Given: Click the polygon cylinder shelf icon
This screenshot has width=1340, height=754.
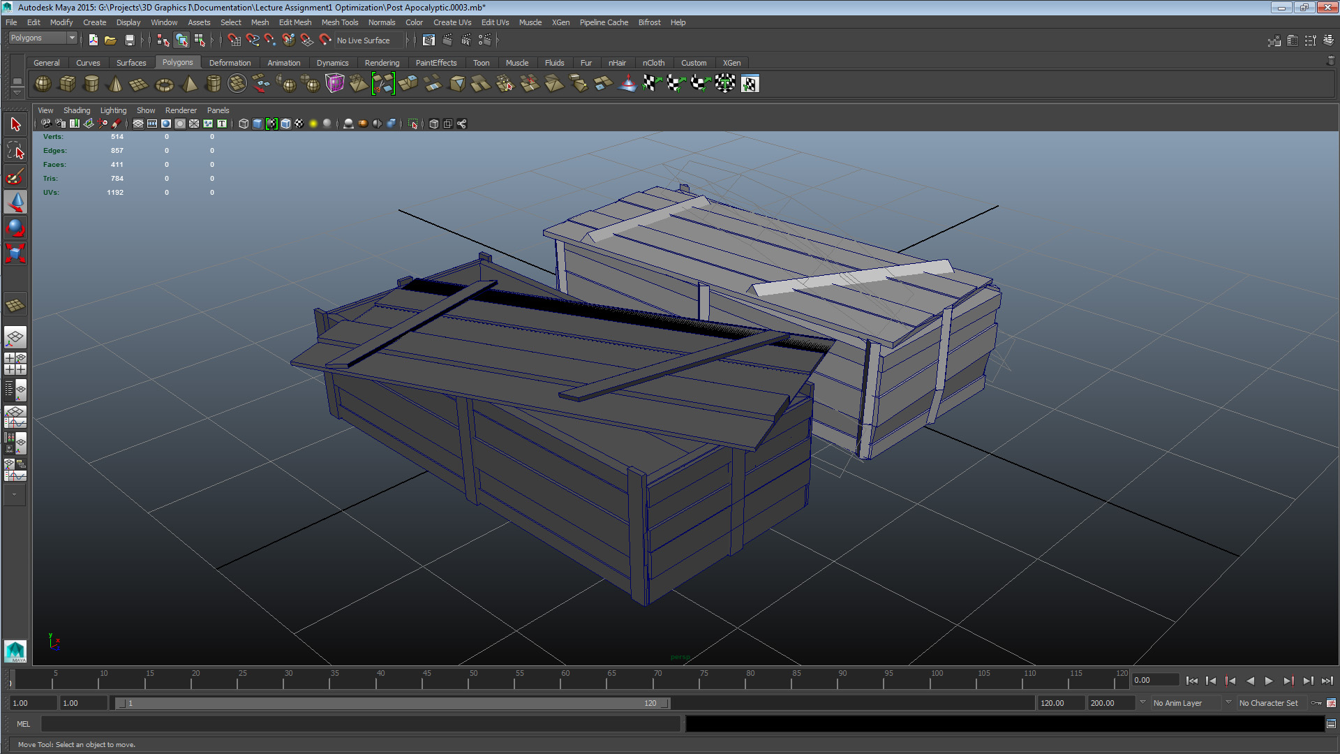Looking at the screenshot, I should pyautogui.click(x=91, y=84).
